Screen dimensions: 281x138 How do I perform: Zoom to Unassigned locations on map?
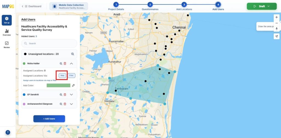[72, 54]
